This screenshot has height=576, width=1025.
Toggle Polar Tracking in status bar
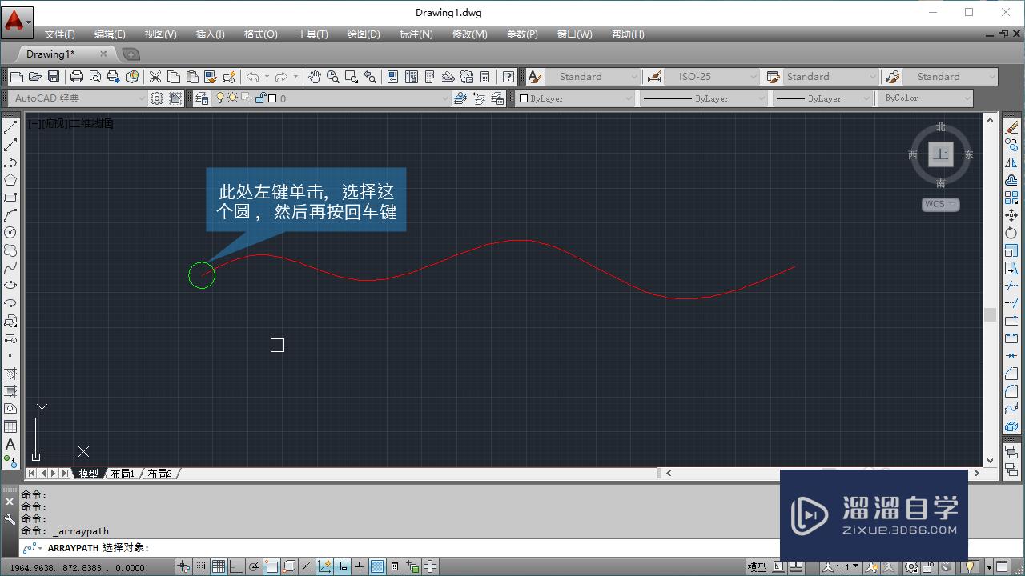[x=254, y=567]
